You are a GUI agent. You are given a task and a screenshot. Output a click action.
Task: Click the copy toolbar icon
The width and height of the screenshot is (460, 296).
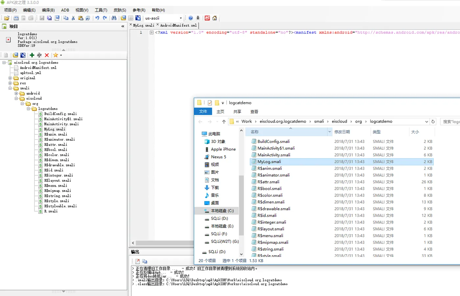[x=66, y=18]
